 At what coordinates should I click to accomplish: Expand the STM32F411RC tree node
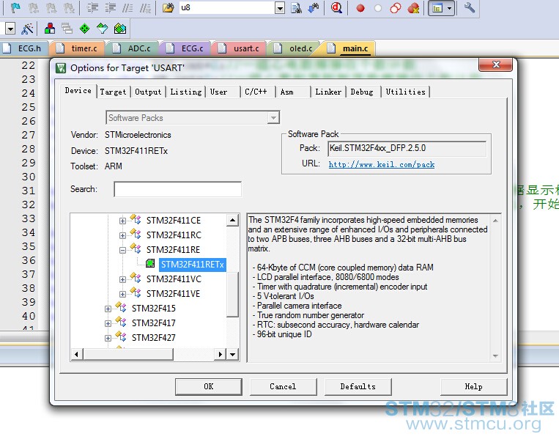122,235
